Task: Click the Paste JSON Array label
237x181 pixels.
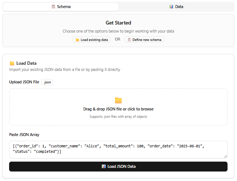Action: coord(24,135)
